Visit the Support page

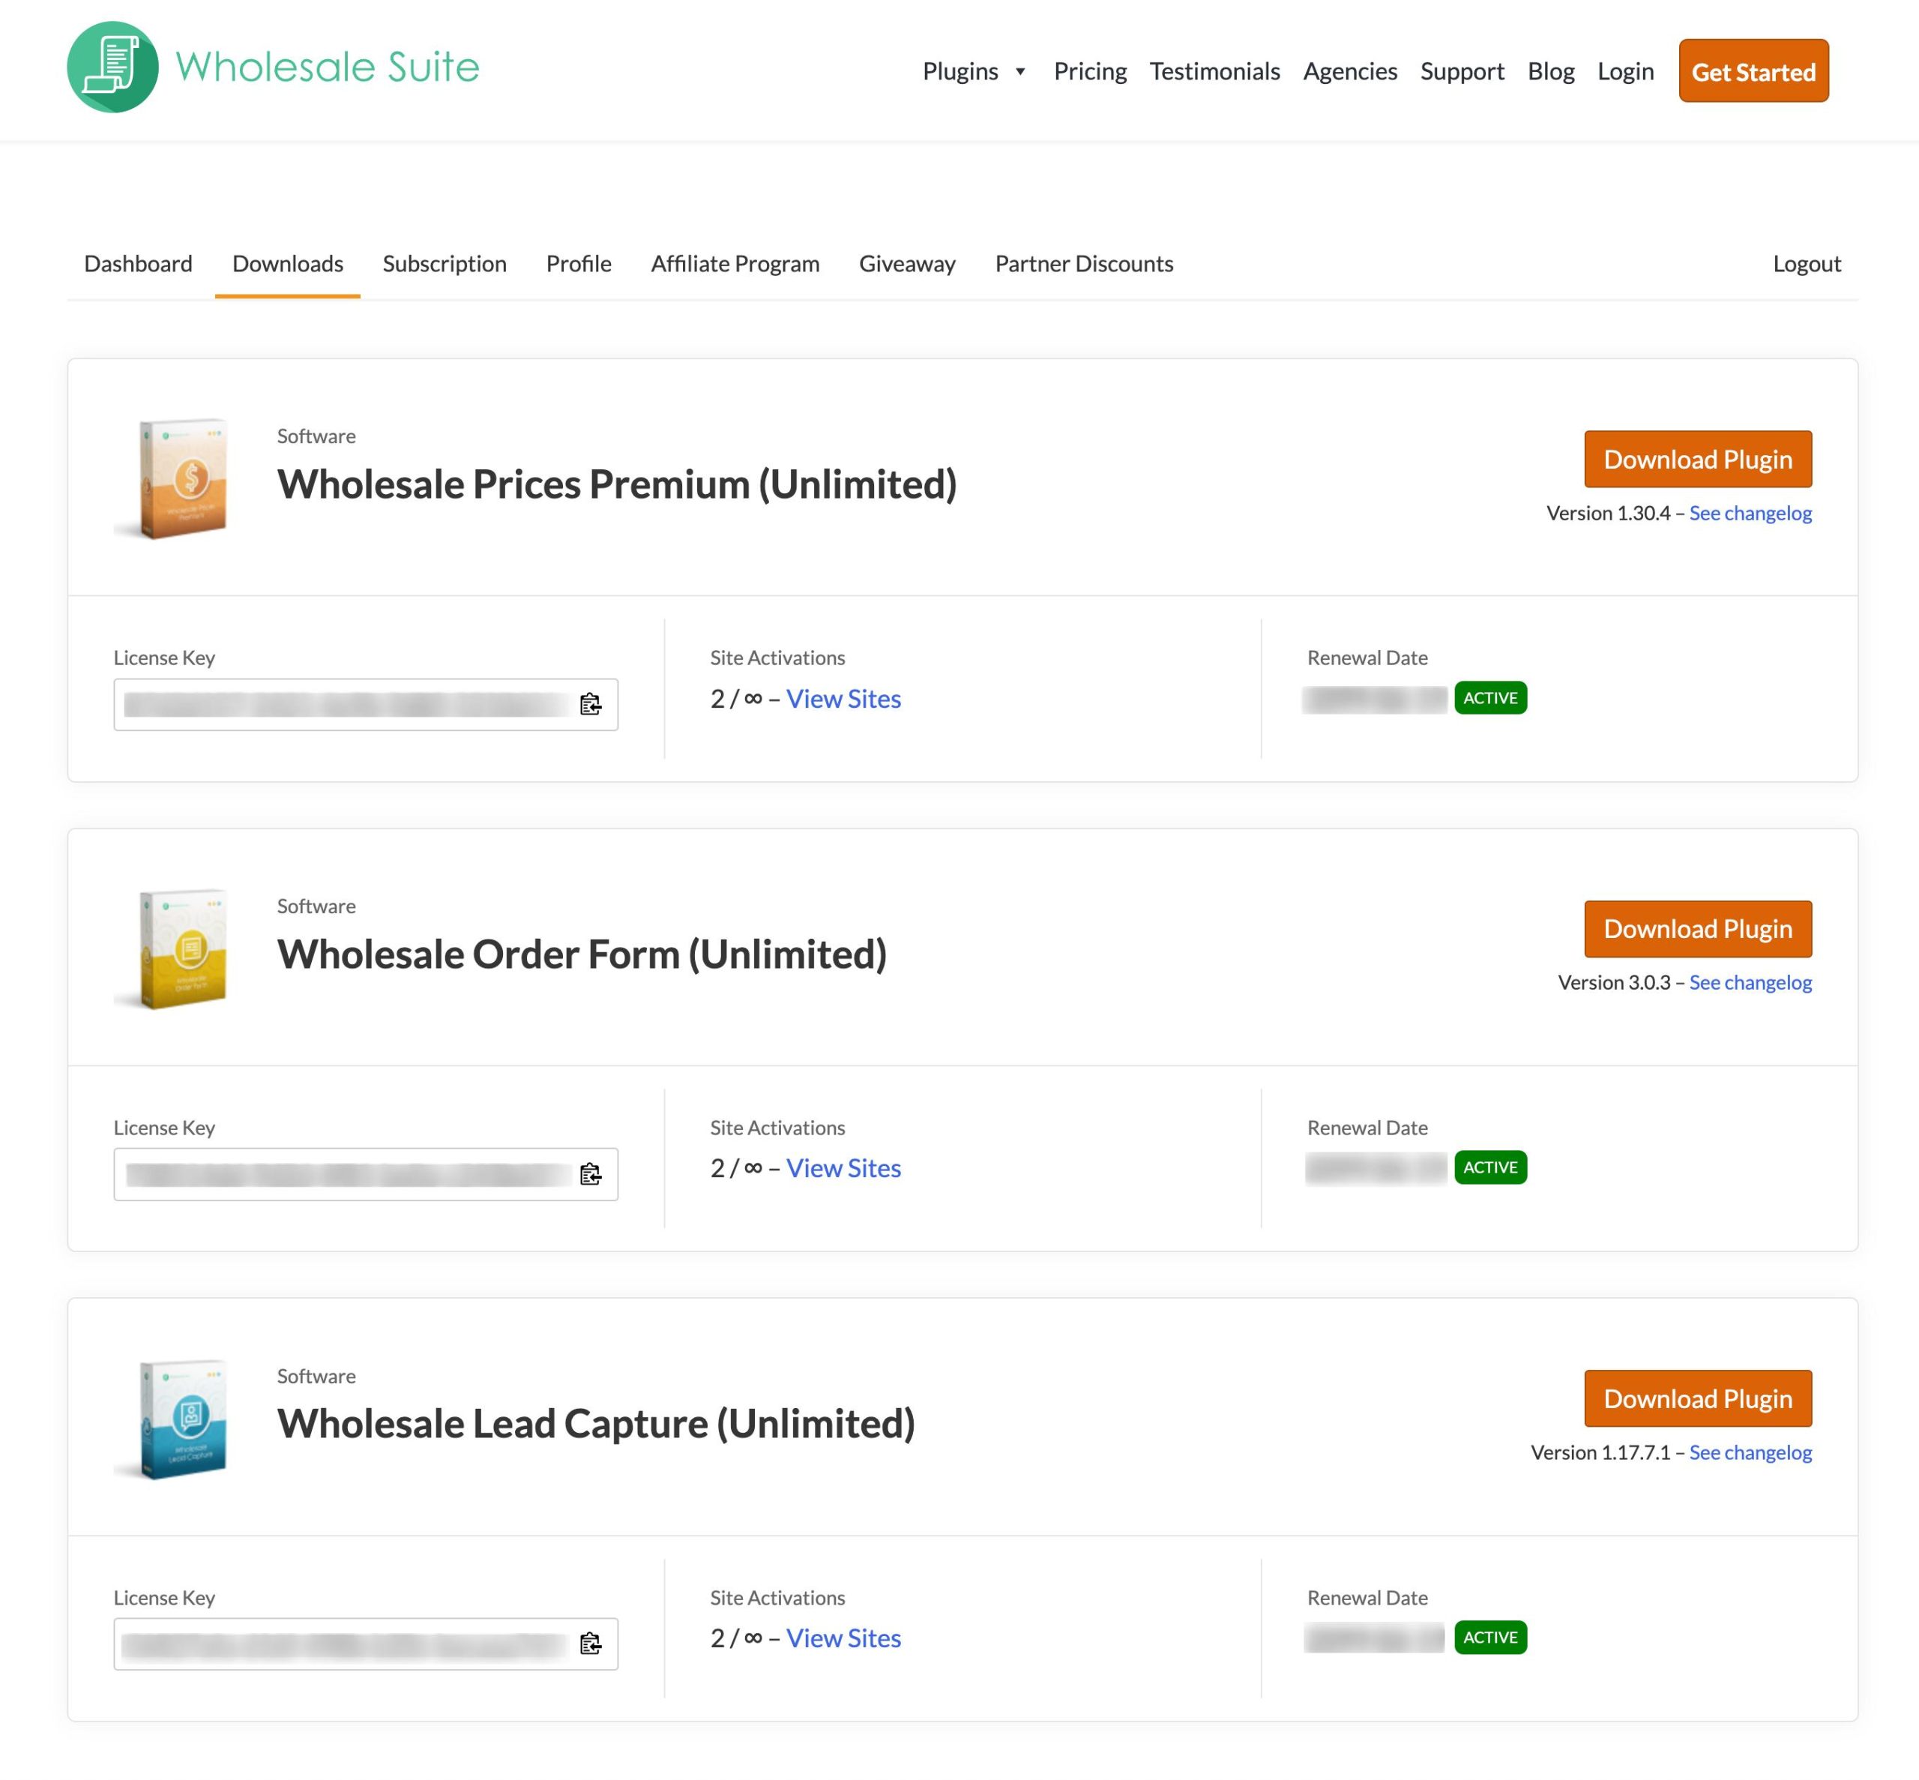pos(1462,71)
